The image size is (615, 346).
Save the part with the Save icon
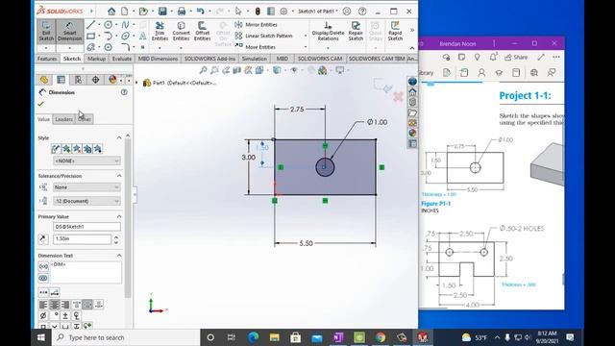162,12
